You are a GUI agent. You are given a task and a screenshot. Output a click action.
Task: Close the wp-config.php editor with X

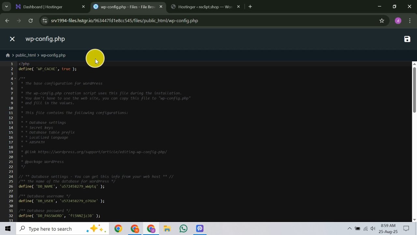[12, 39]
